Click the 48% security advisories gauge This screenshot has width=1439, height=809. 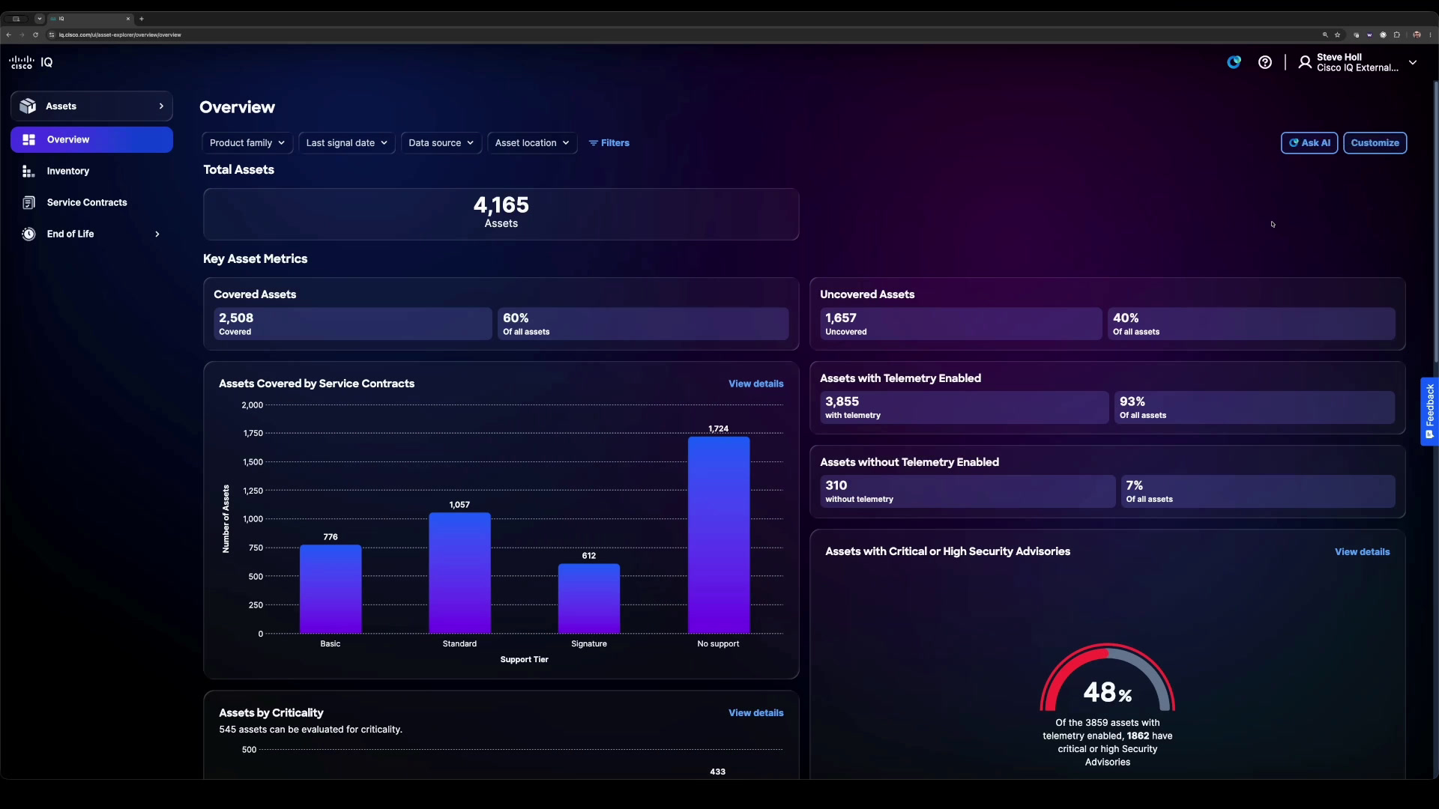click(x=1108, y=678)
